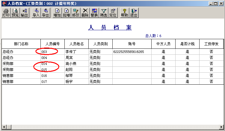225x131 pixels.
Task: Click the 人员编号 column header
Action: click(x=52, y=44)
